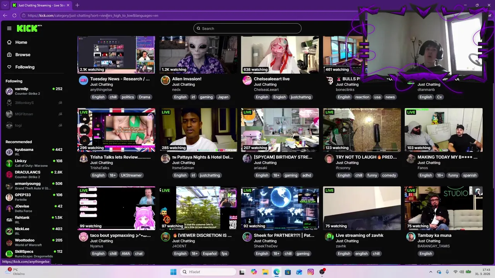Click the Kick logo
The height and width of the screenshot is (278, 495).
[x=29, y=28]
